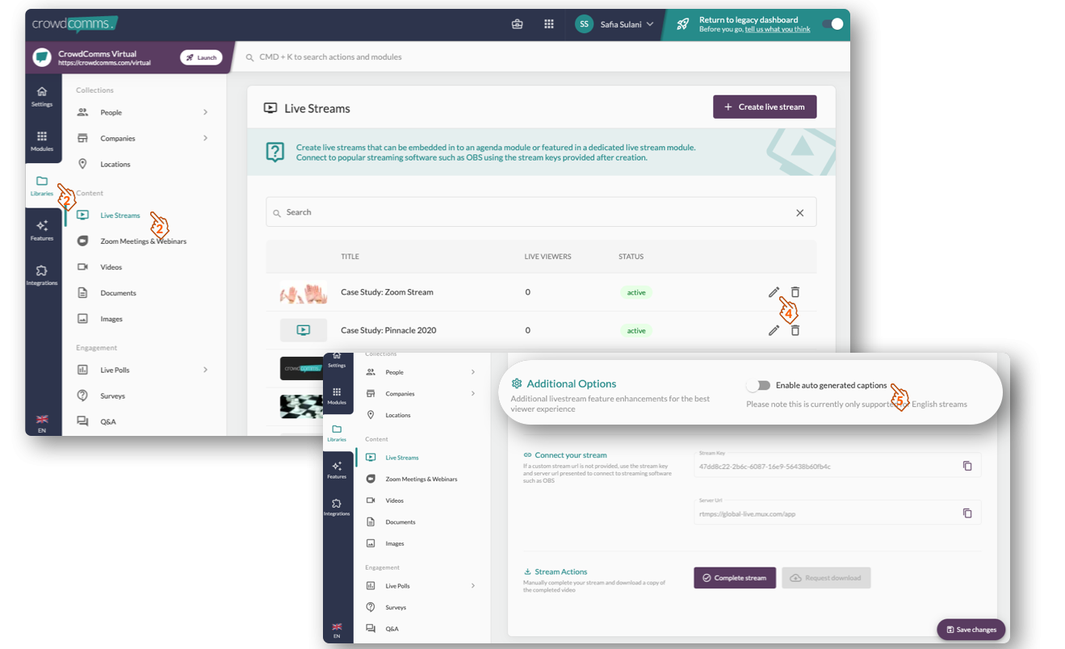1065x649 pixels.
Task: Open Integrations in the stream edit page sidebar
Action: [337, 507]
